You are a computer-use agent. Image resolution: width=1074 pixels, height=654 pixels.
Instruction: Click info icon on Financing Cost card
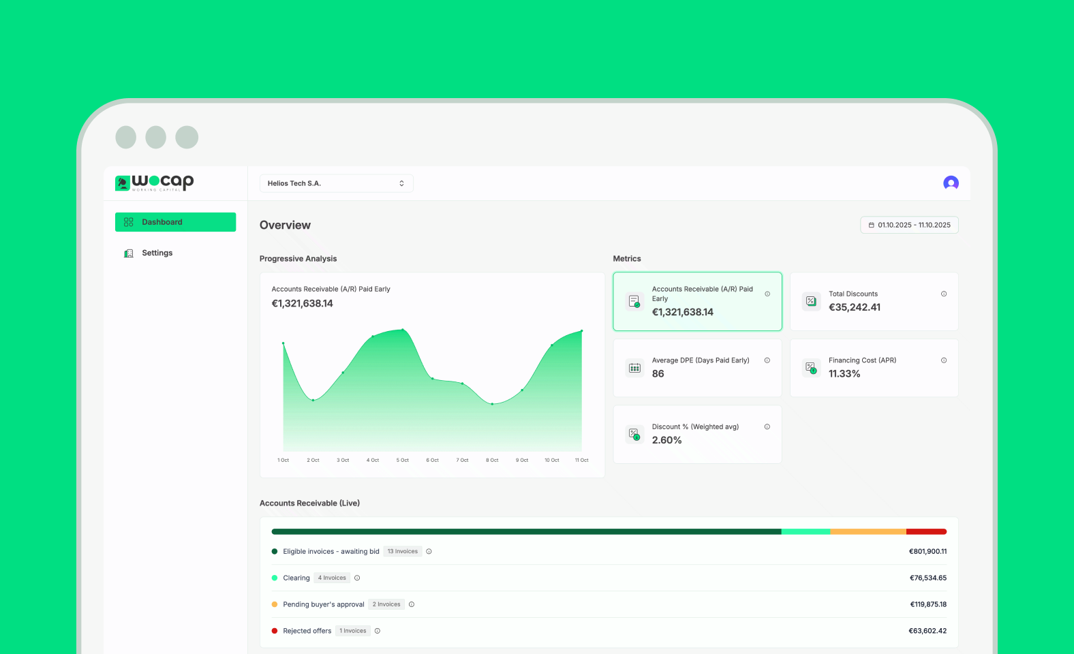point(944,360)
